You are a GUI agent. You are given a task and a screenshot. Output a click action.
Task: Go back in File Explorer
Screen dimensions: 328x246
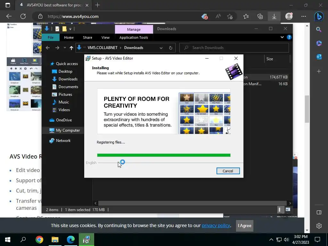click(x=48, y=48)
